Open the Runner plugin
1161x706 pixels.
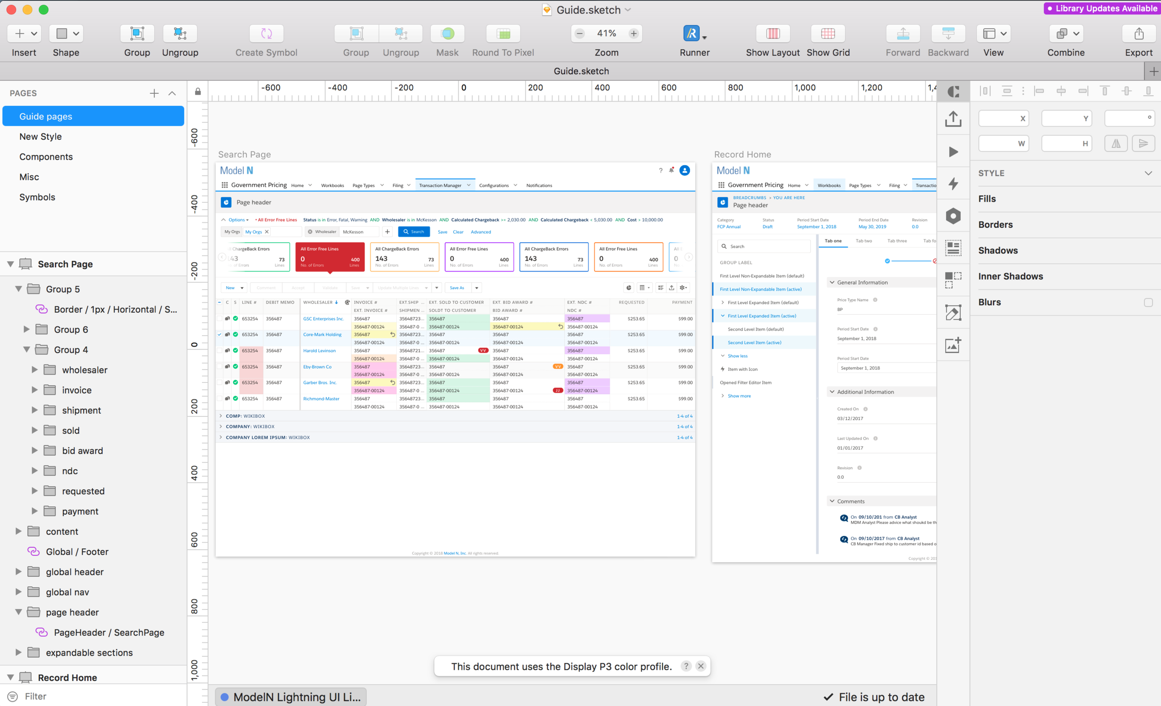tap(695, 33)
